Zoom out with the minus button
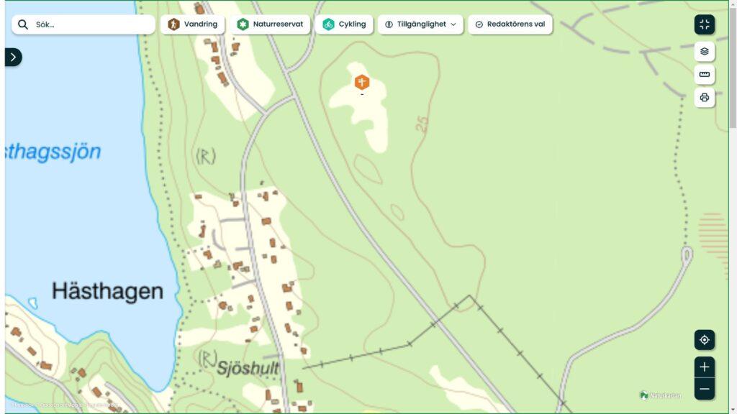The width and height of the screenshot is (737, 414). click(704, 389)
